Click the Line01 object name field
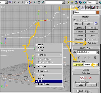The height and width of the screenshot is (93, 101). point(85,12)
